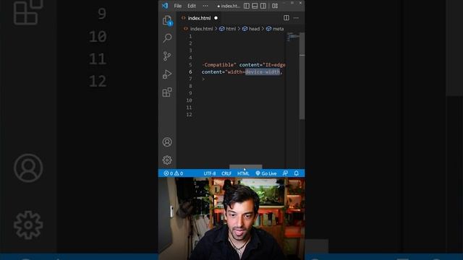Click the VS Code logo icon
Screen dimensions: 463x260
165,6
